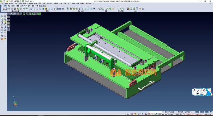Viewport: 213px width, 116px height.
Task: Click the last green cube view icon in viewport
Action: [31, 14]
